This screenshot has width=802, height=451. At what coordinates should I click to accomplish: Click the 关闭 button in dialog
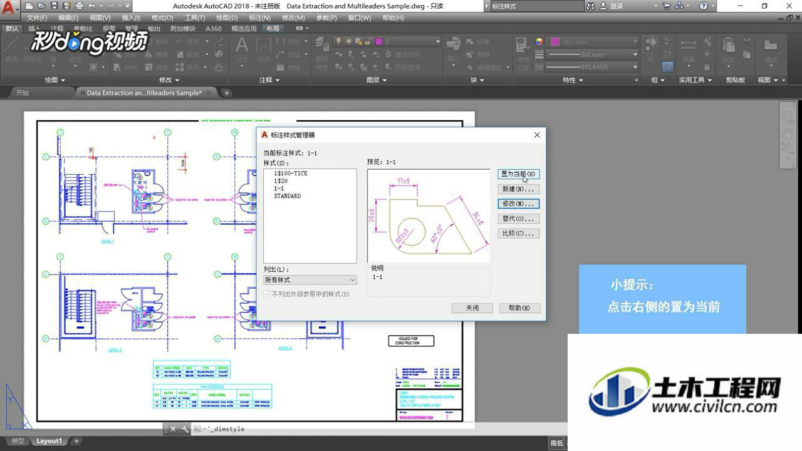point(472,308)
